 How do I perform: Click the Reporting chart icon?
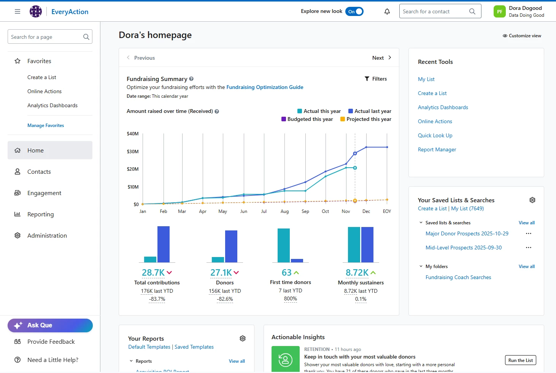pos(17,214)
